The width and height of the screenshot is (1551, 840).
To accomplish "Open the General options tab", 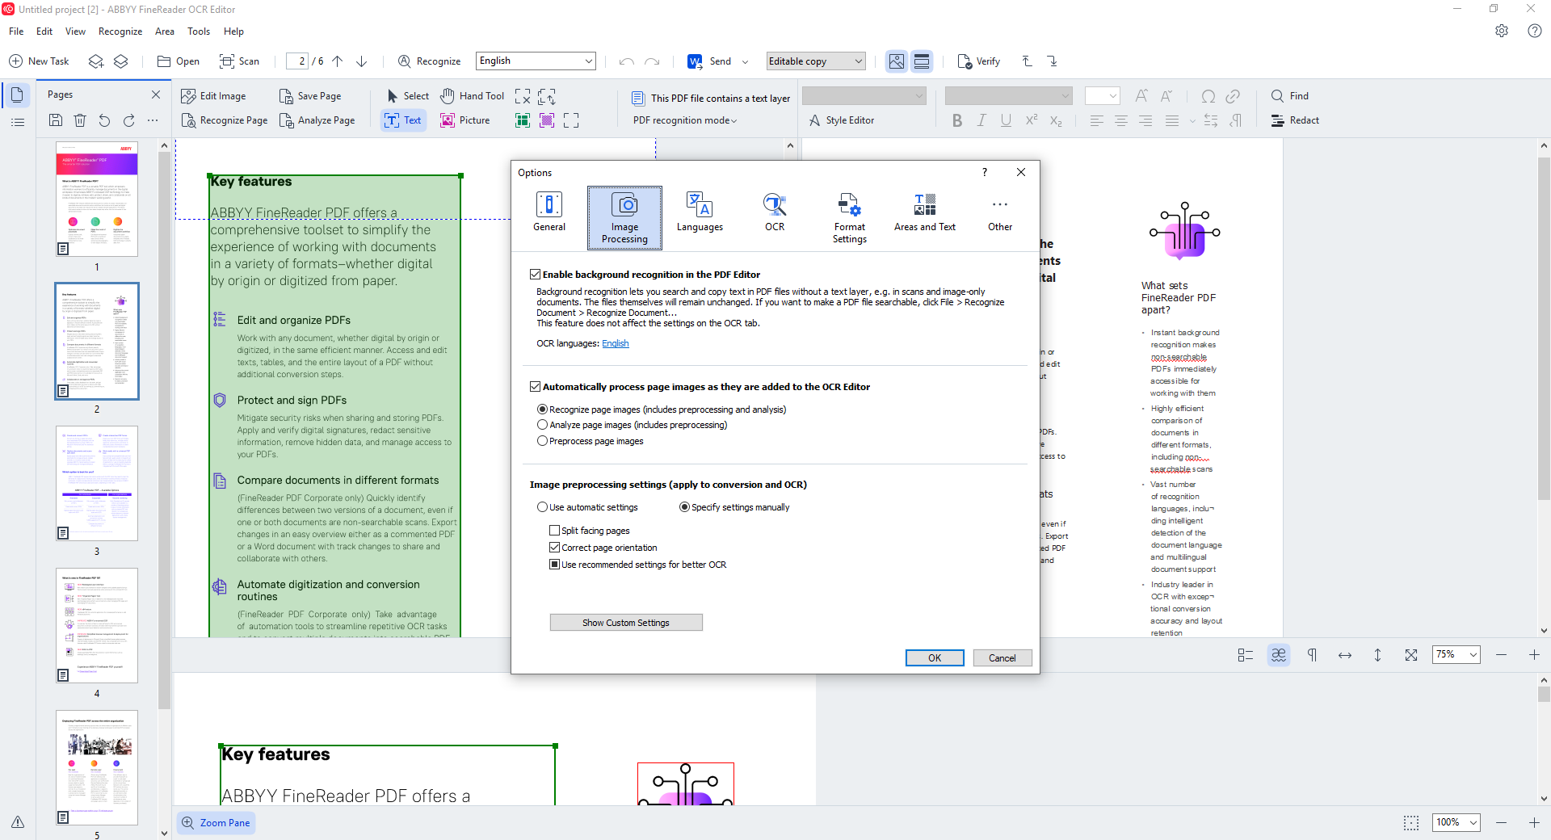I will click(x=549, y=213).
